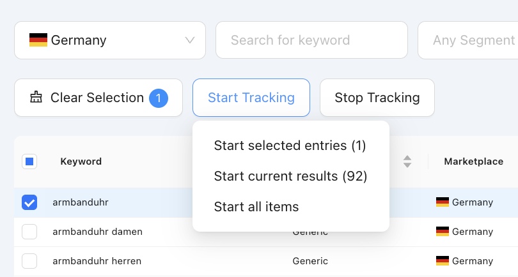
Task: Choose Start selected entries (1)
Action: point(290,146)
